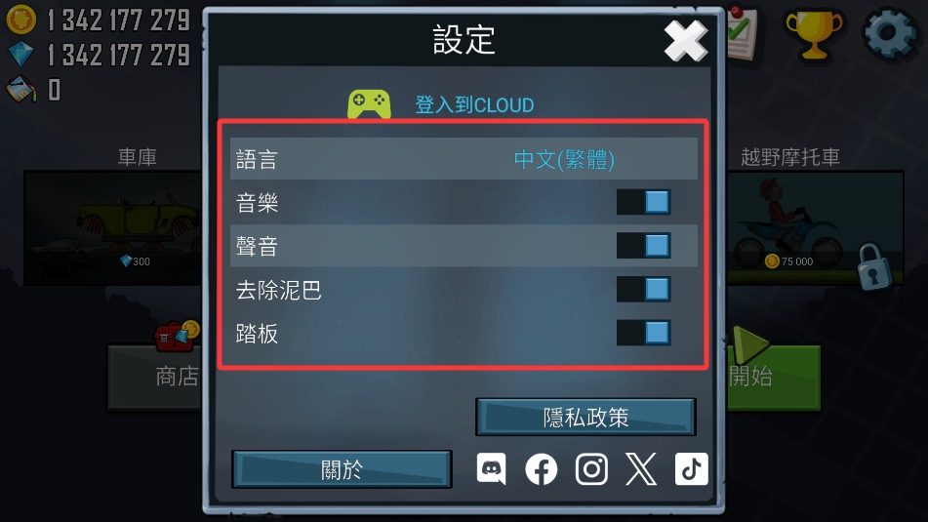Select the locked 越野摩托車 vehicle thumbnail
The image size is (928, 522).
815,228
